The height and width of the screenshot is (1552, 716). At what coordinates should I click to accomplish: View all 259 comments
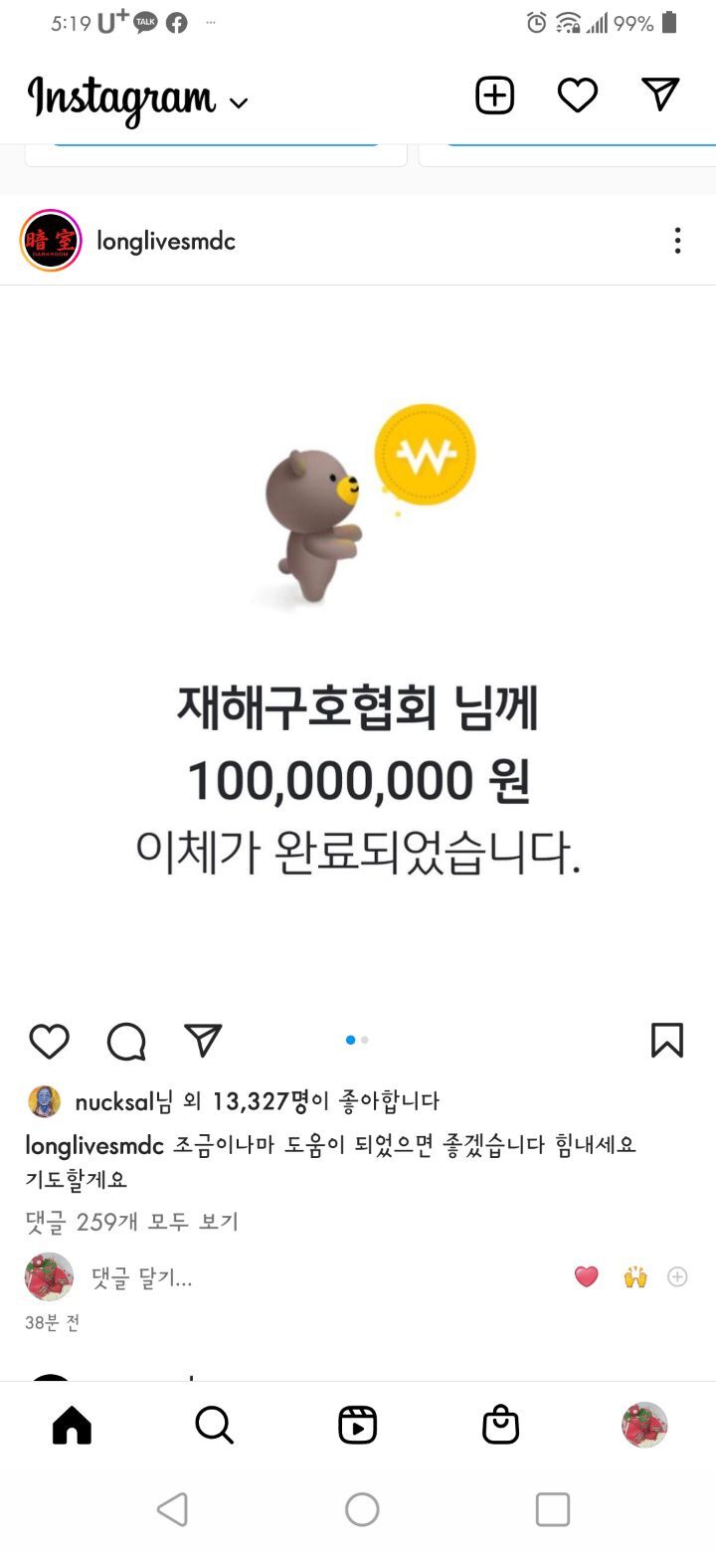point(132,1221)
